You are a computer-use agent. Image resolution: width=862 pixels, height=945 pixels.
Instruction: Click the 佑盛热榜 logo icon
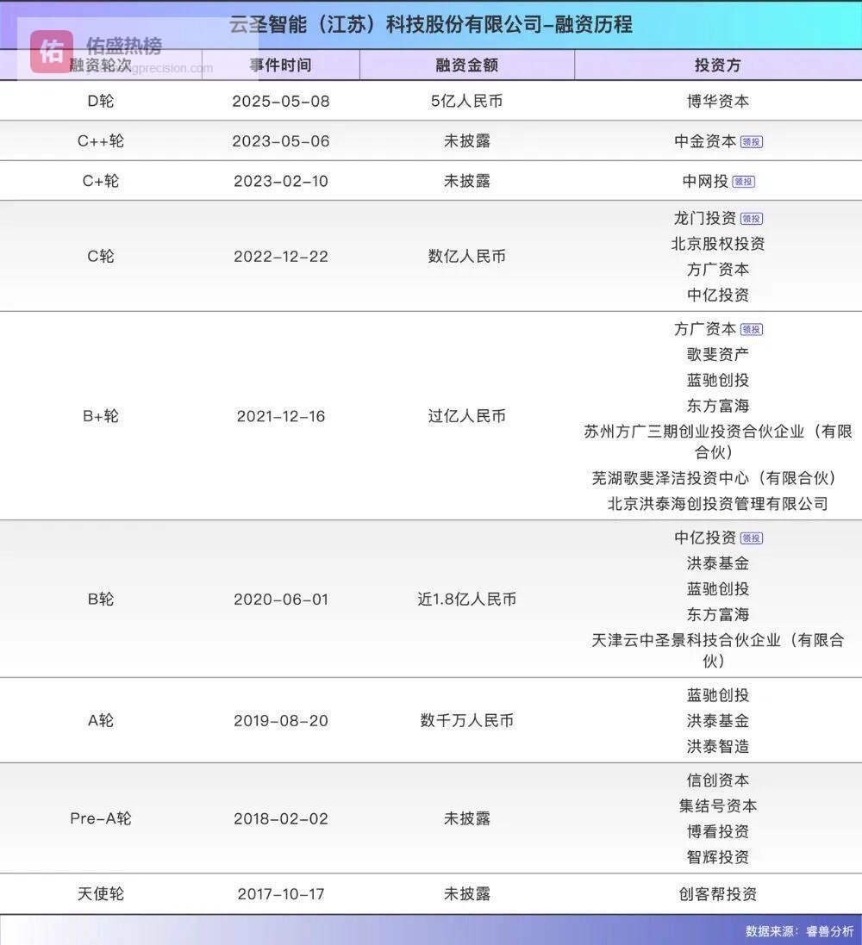52,52
